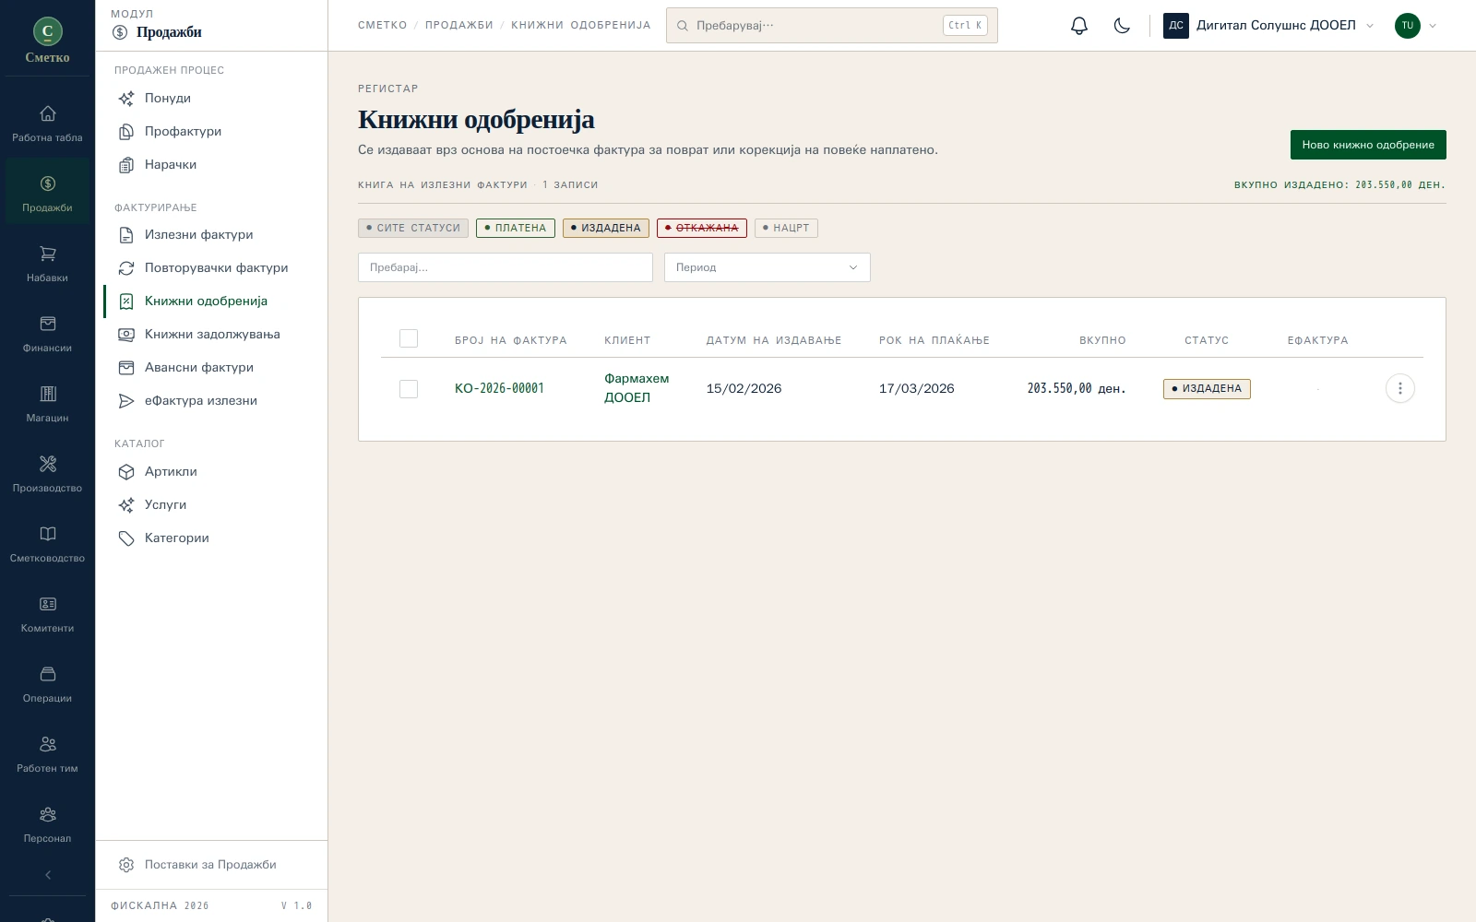
Task: Filter by ПЛАТЕНА status chip
Action: click(516, 228)
